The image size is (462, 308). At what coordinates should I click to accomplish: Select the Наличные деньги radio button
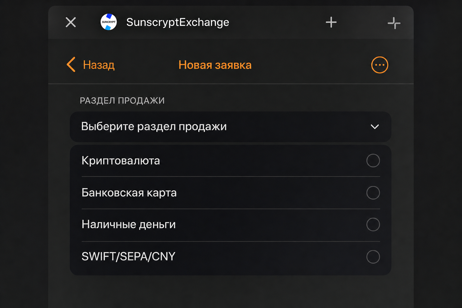pyautogui.click(x=373, y=224)
